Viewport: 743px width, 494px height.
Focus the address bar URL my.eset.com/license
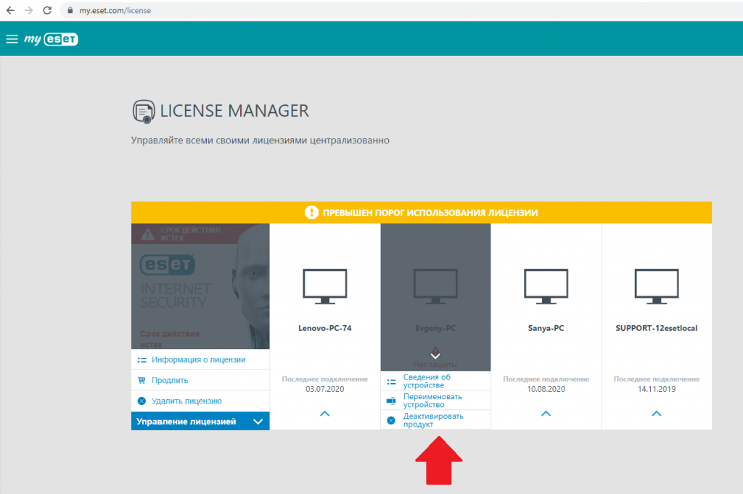(x=115, y=10)
